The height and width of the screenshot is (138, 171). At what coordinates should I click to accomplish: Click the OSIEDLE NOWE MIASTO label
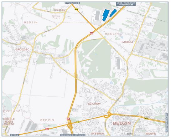click(9, 121)
